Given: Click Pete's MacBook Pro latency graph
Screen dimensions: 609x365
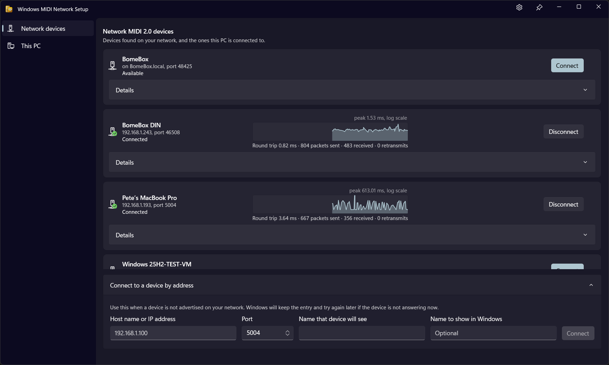Looking at the screenshot, I should (330, 204).
